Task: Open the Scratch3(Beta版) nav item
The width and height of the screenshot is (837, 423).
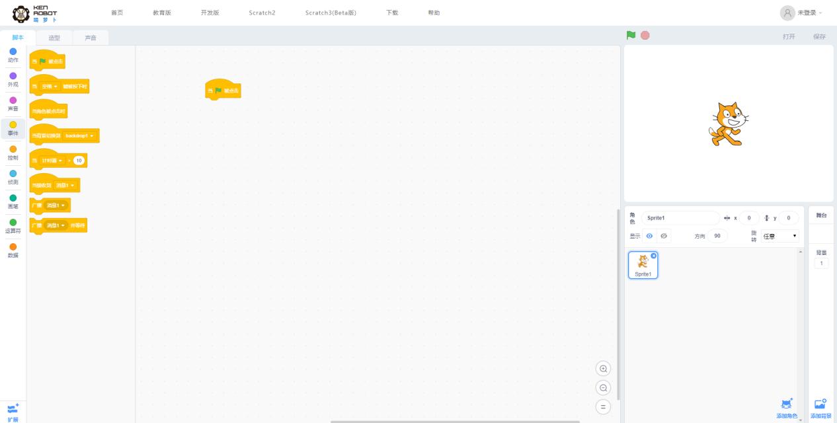Action: tap(331, 13)
